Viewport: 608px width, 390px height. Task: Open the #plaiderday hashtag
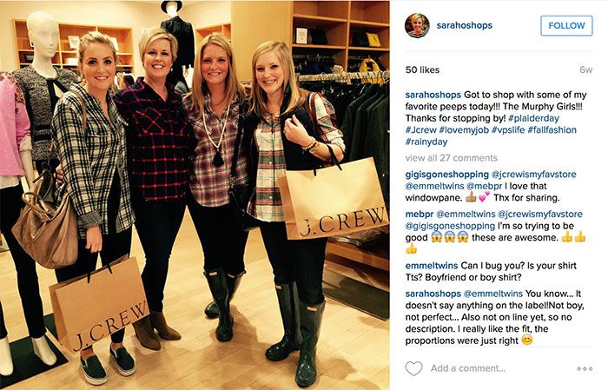pyautogui.click(x=533, y=118)
